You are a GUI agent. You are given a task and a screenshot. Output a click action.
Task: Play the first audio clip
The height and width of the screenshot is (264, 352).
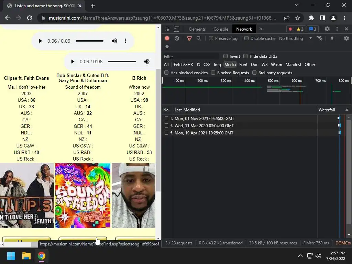coord(41,41)
